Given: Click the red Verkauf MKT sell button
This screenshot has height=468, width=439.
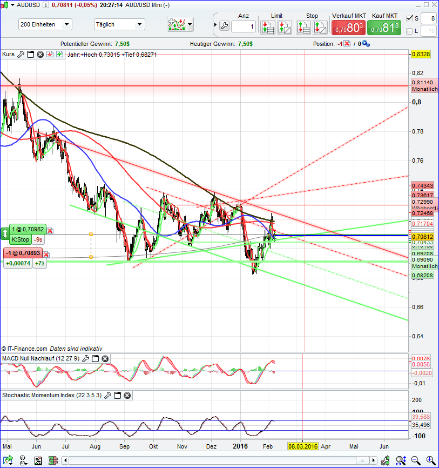Looking at the screenshot, I should (x=348, y=28).
